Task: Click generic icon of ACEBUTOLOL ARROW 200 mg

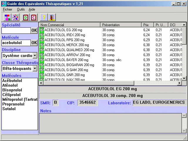Action: 42,55
